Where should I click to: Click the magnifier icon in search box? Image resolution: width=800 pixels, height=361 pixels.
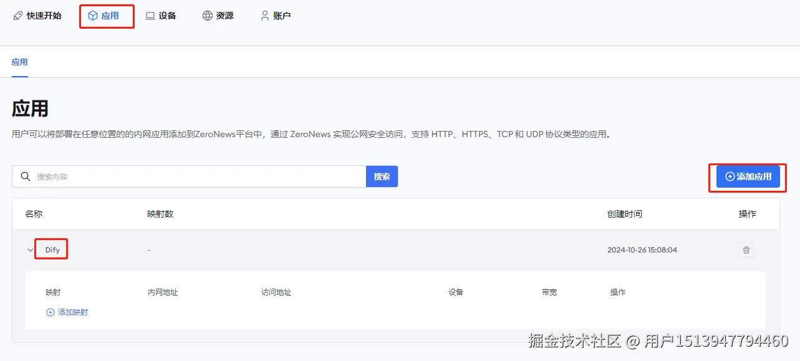coord(26,176)
